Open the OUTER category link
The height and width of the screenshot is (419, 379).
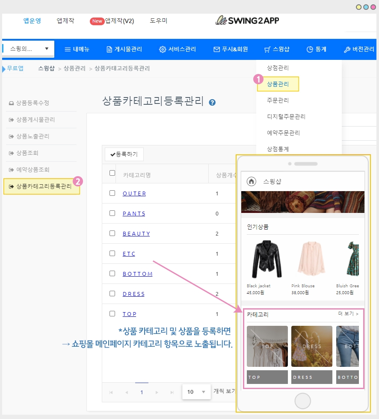coord(134,193)
